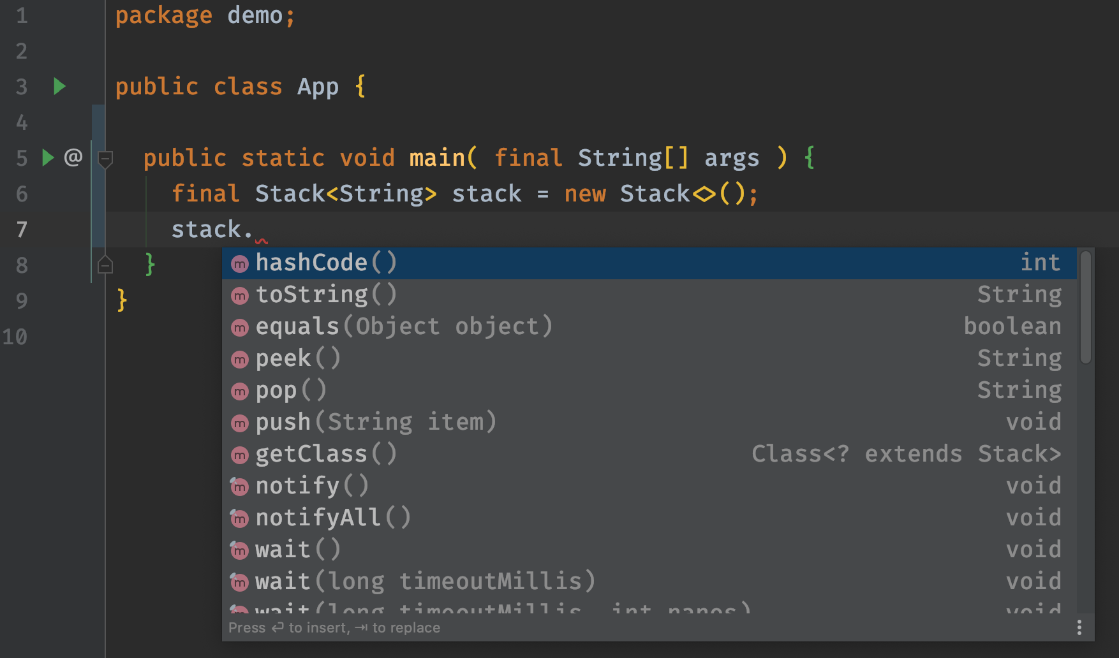Screen dimensions: 1119x658
Task: Click closing brace on line 9
Action: tap(122, 300)
